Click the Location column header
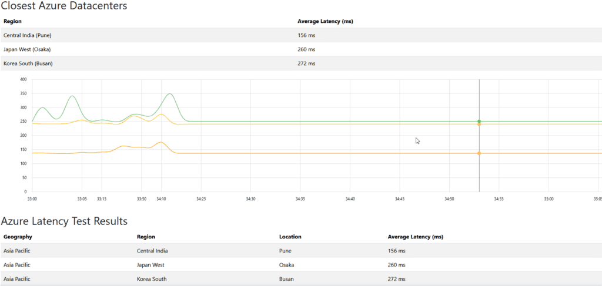This screenshot has height=286, width=602. [290, 237]
